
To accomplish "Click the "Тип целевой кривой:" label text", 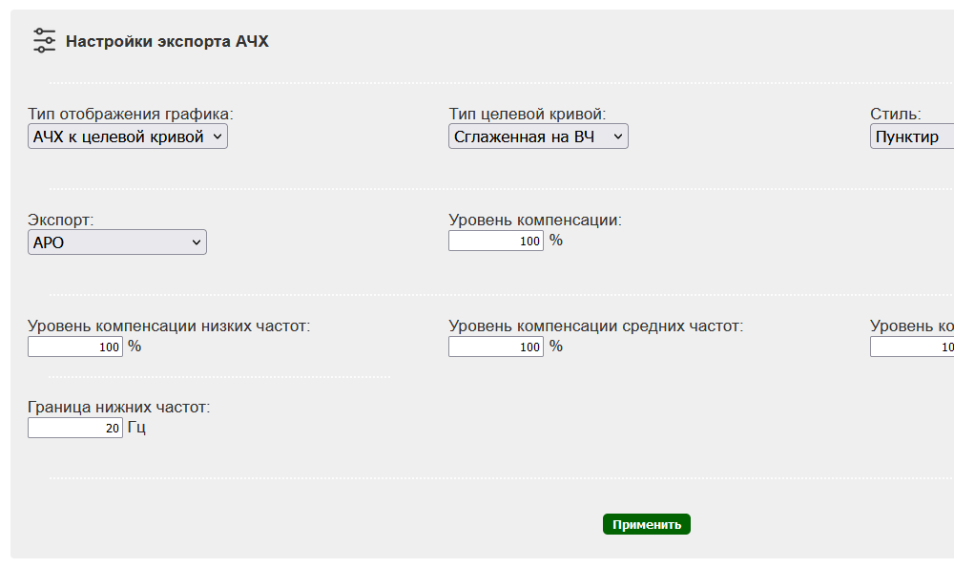I will point(528,115).
